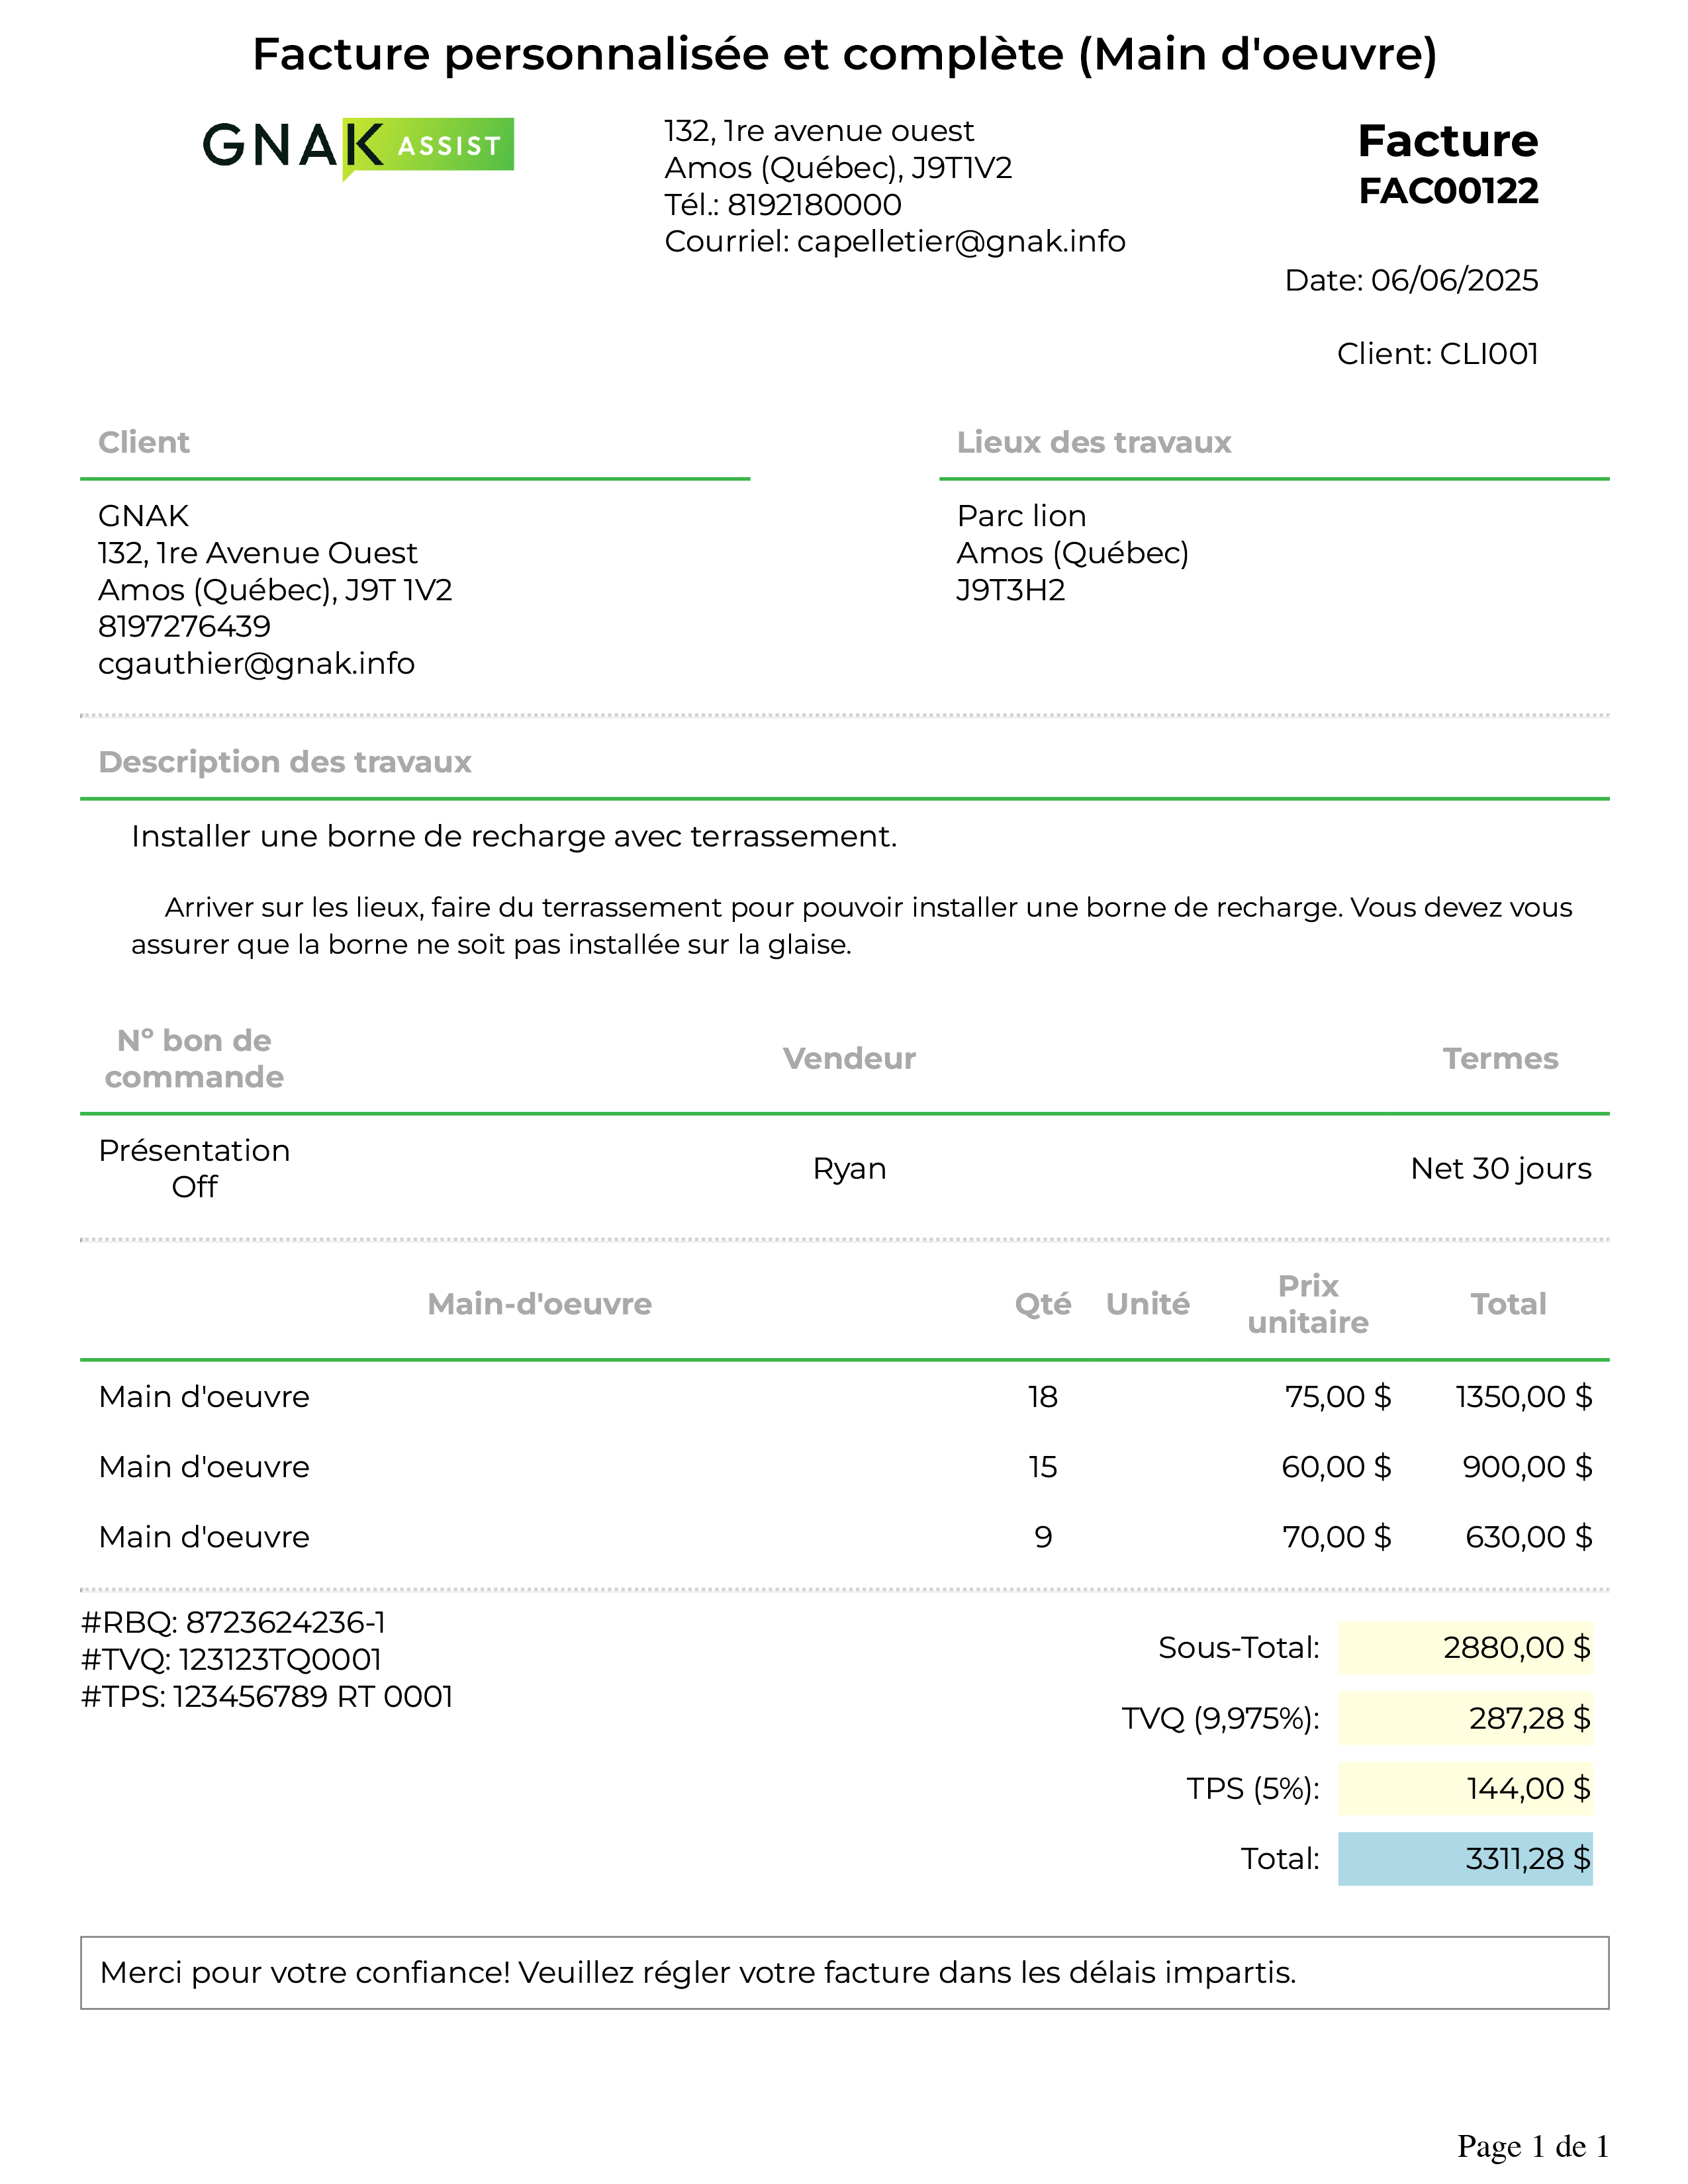Viewport: 1688px width, 2184px height.
Task: Click the unit price 60,00 $
Action: point(1336,1467)
